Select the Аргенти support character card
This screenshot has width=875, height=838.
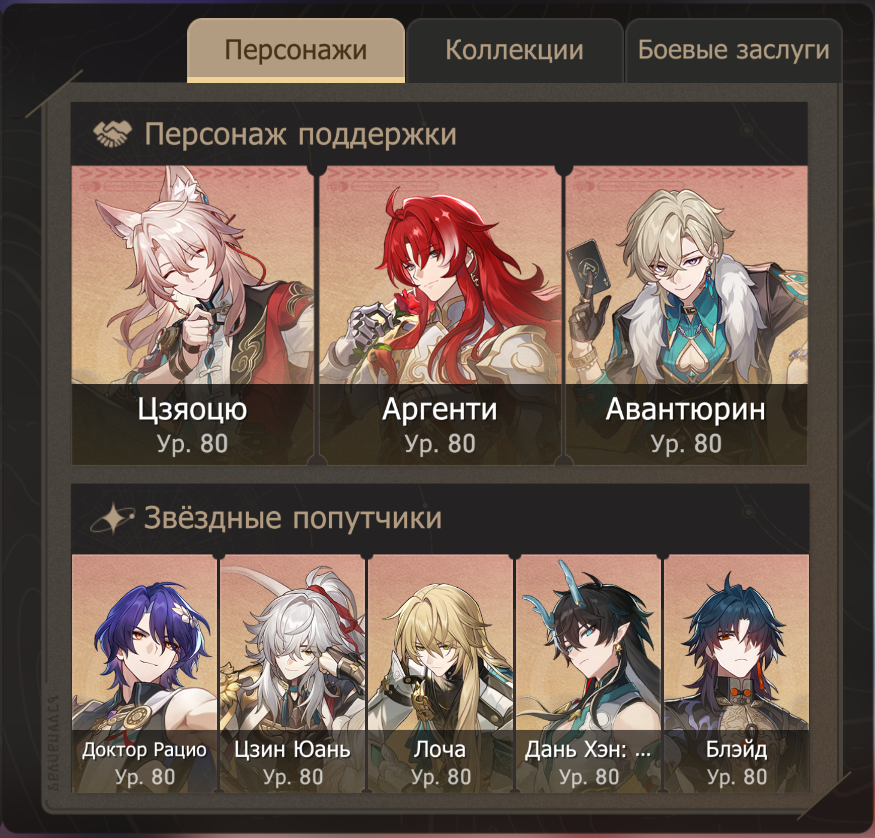coord(440,315)
